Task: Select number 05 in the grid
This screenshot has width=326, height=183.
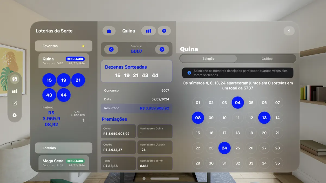Action: click(251, 103)
